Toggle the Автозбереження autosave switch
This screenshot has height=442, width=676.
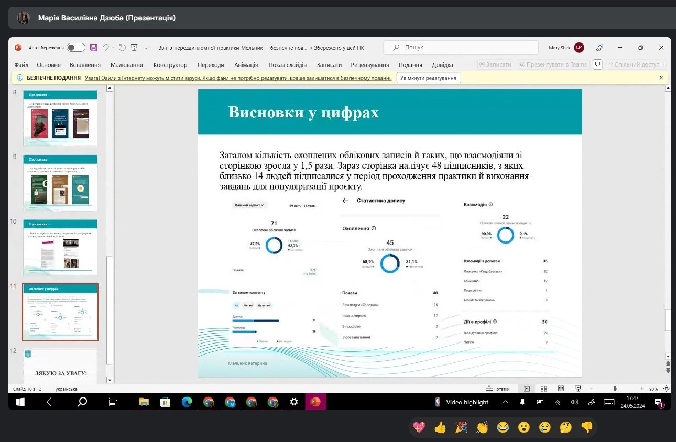[x=76, y=48]
